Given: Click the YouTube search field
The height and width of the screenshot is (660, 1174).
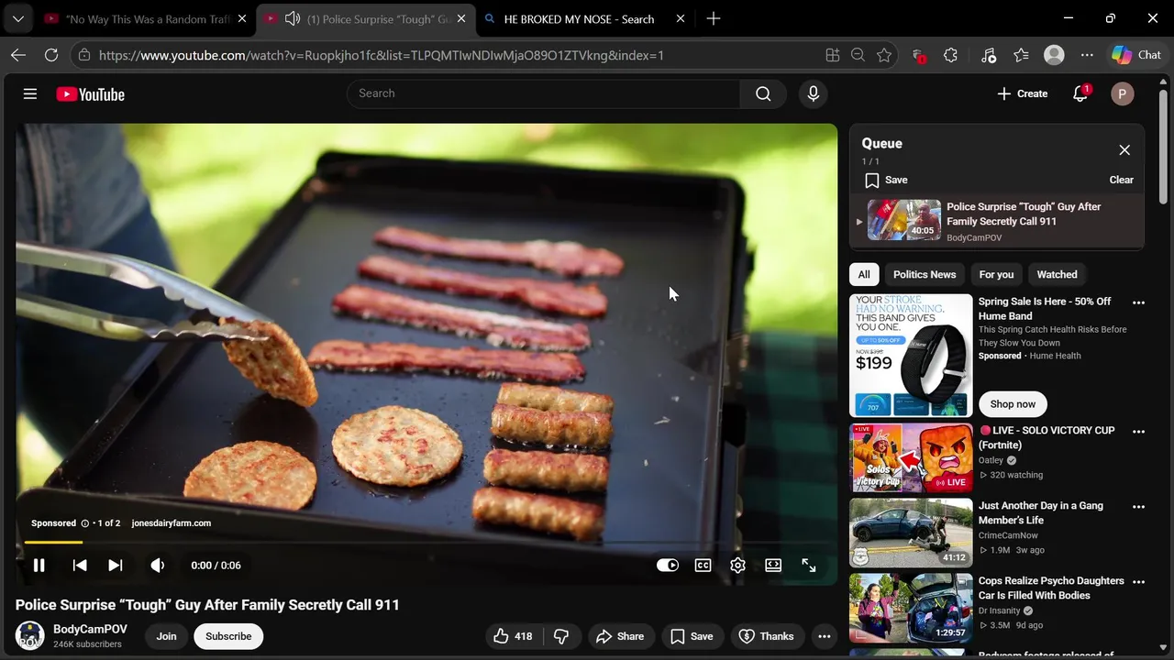Looking at the screenshot, I should 543,93.
